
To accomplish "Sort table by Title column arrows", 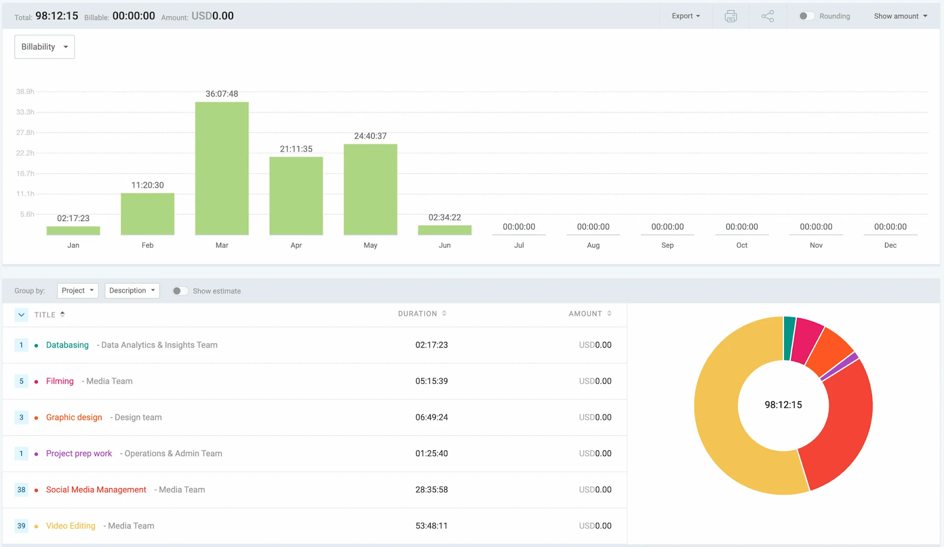I will 63,314.
